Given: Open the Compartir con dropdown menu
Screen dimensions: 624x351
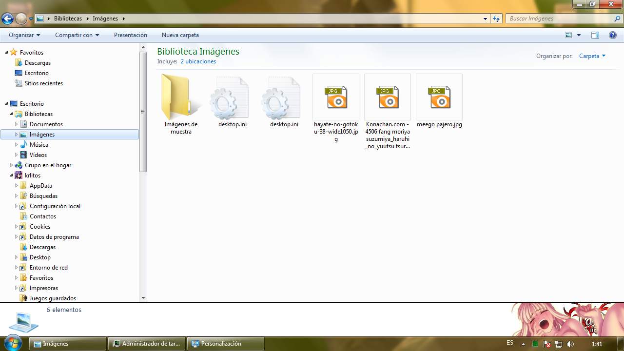Looking at the screenshot, I should pos(77,35).
